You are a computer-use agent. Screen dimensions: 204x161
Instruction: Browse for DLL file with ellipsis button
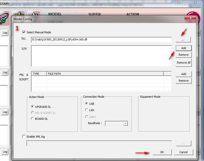183,40
